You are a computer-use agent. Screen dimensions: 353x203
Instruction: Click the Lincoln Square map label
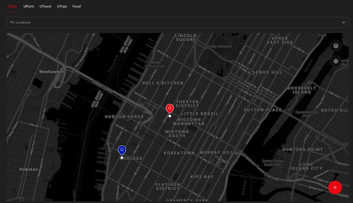pyautogui.click(x=186, y=38)
